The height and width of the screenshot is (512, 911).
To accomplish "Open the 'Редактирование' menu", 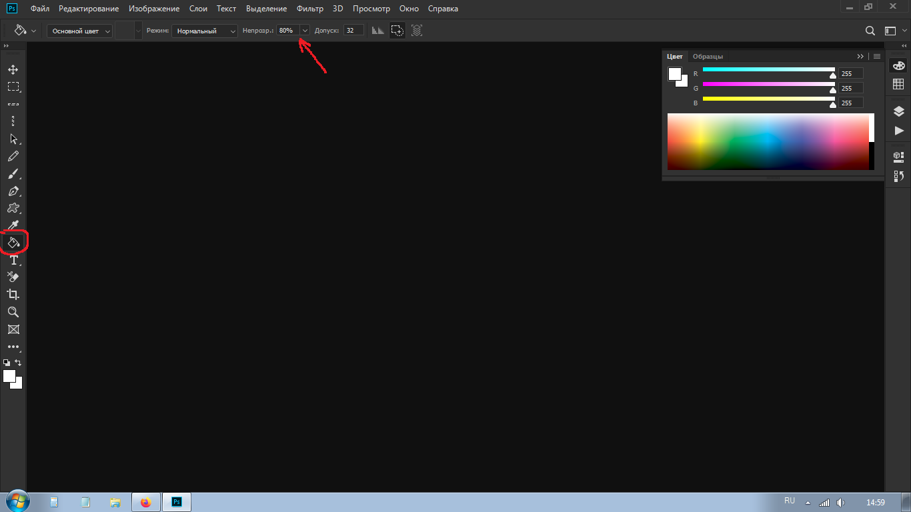I will pyautogui.click(x=89, y=9).
